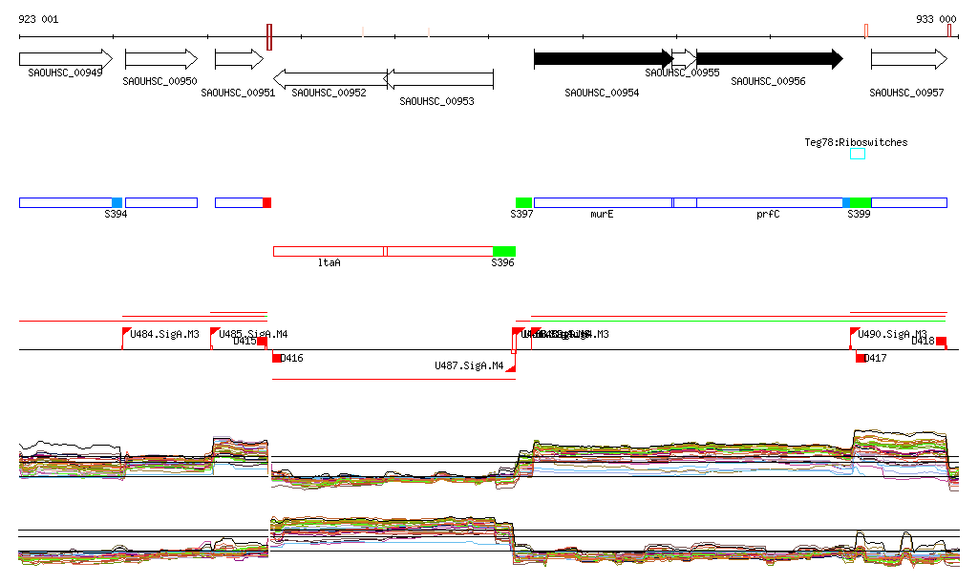
Task: Click the S397 label
Action: click(x=521, y=214)
